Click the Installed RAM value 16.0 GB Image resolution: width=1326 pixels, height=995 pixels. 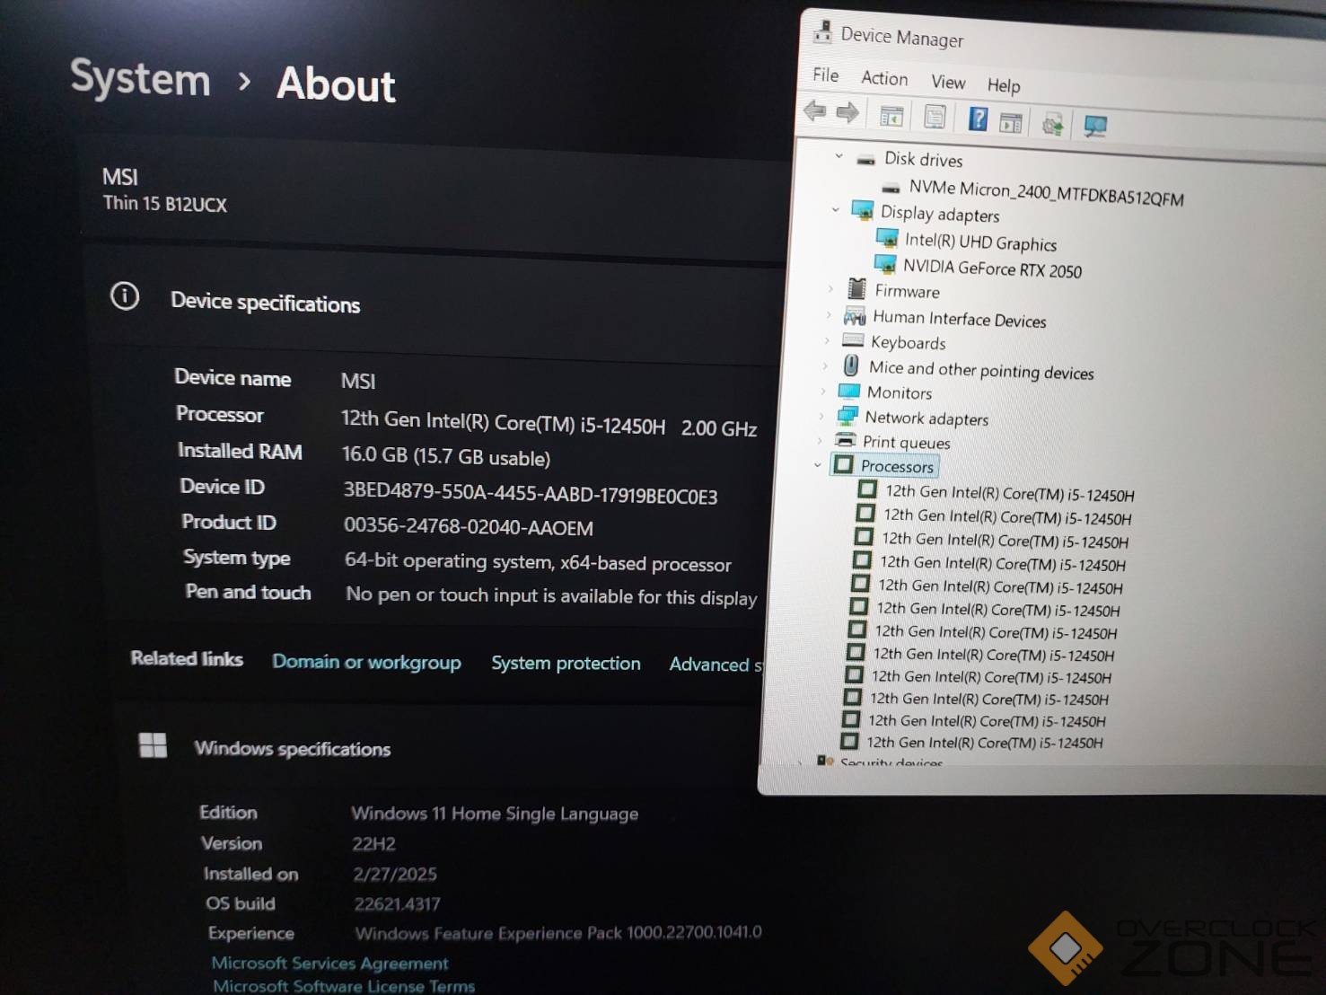[x=446, y=456]
